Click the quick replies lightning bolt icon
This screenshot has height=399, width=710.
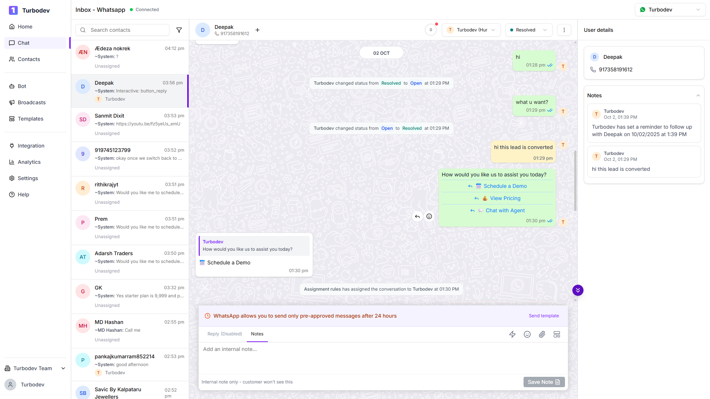[512, 334]
